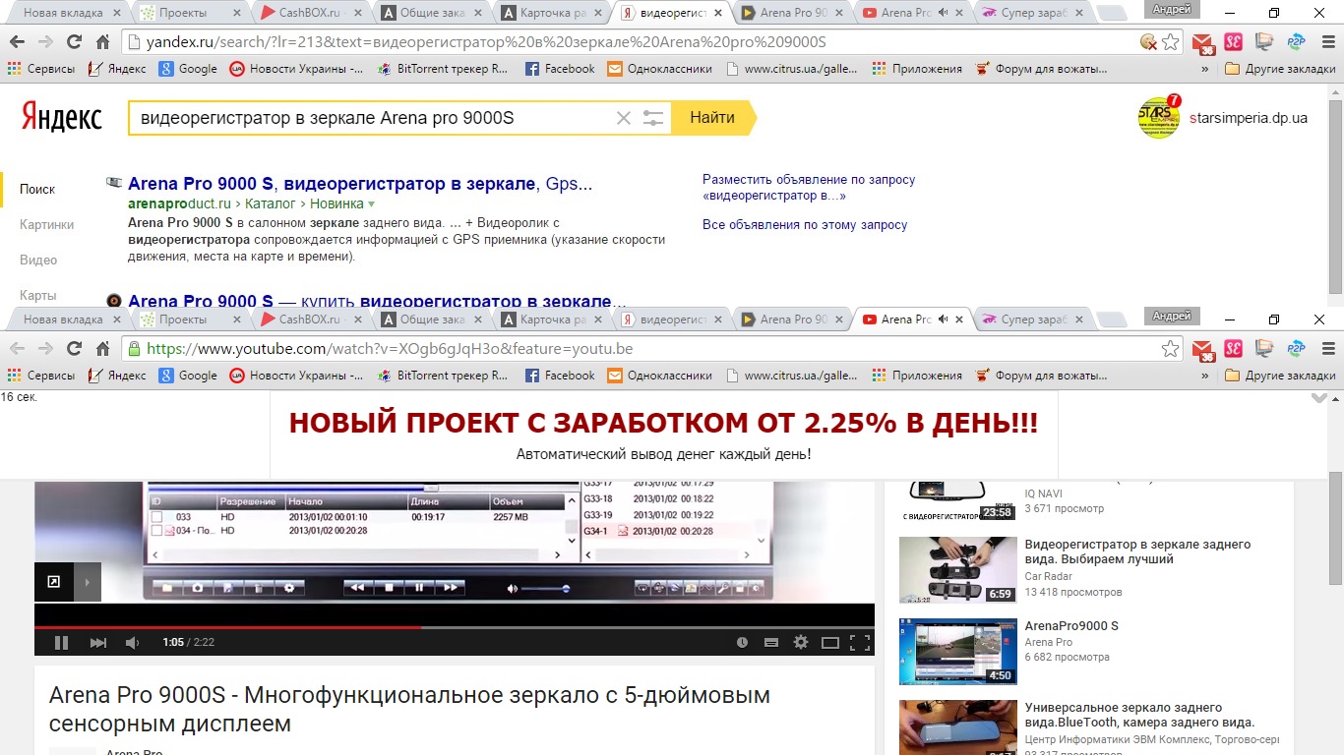The height and width of the screenshot is (755, 1344).
Task: Open the Chrome menu in the YouTube window
Action: [x=1327, y=348]
